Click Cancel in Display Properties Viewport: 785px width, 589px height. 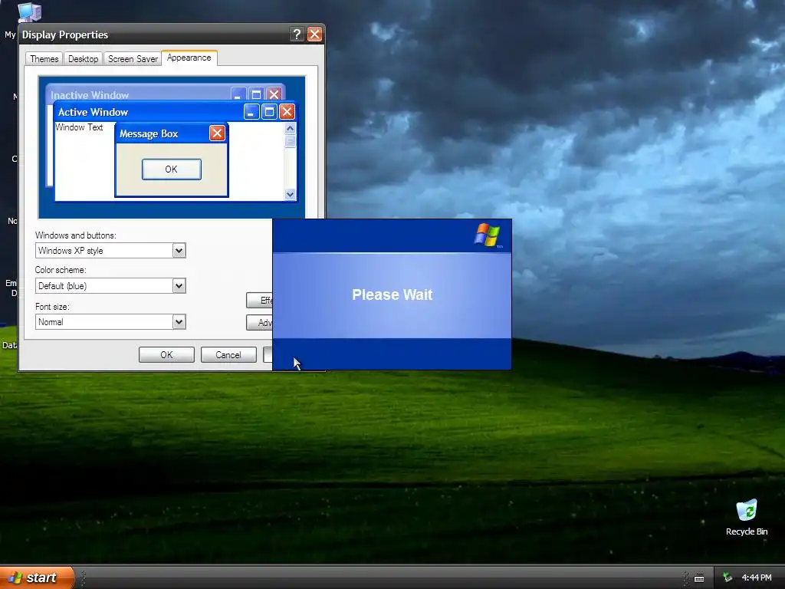coord(228,354)
